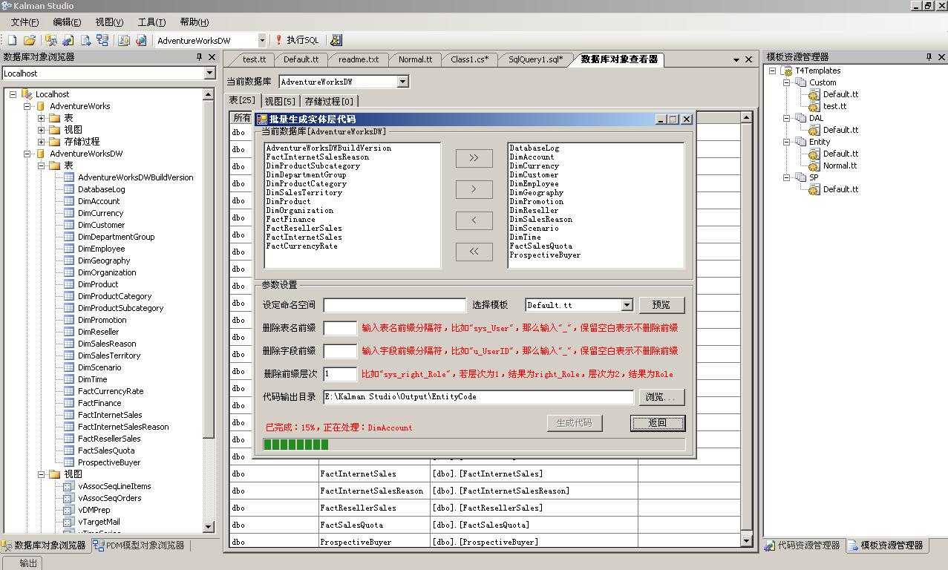Collapse the Custom templates folder
This screenshot has height=570, width=948.
pyautogui.click(x=787, y=82)
